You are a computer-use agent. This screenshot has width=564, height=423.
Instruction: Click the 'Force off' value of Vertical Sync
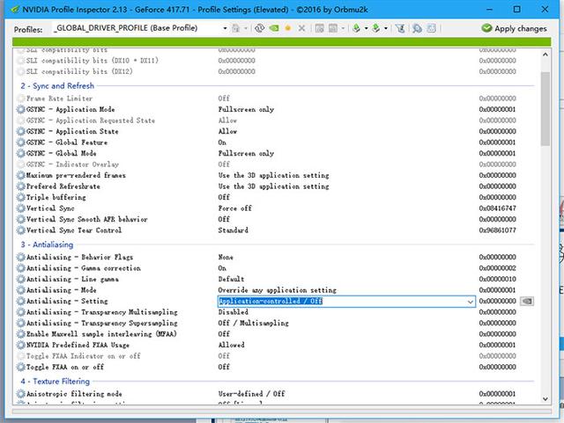click(x=235, y=208)
